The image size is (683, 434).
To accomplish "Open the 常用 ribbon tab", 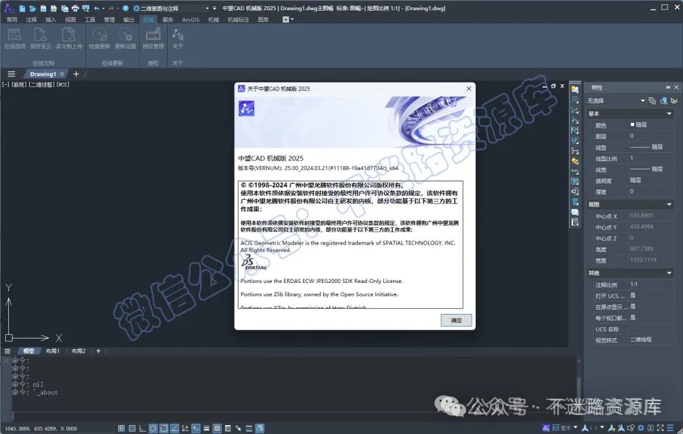I will click(x=12, y=20).
